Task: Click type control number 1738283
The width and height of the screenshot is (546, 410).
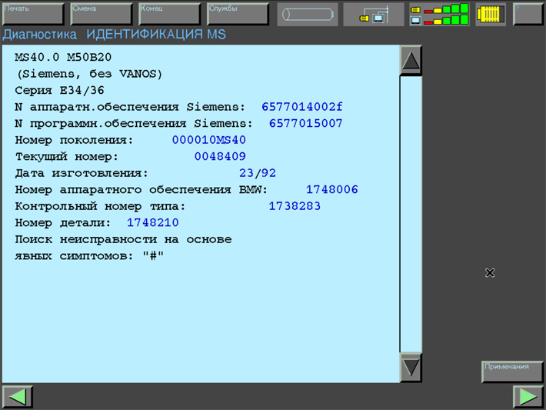Action: (295, 206)
